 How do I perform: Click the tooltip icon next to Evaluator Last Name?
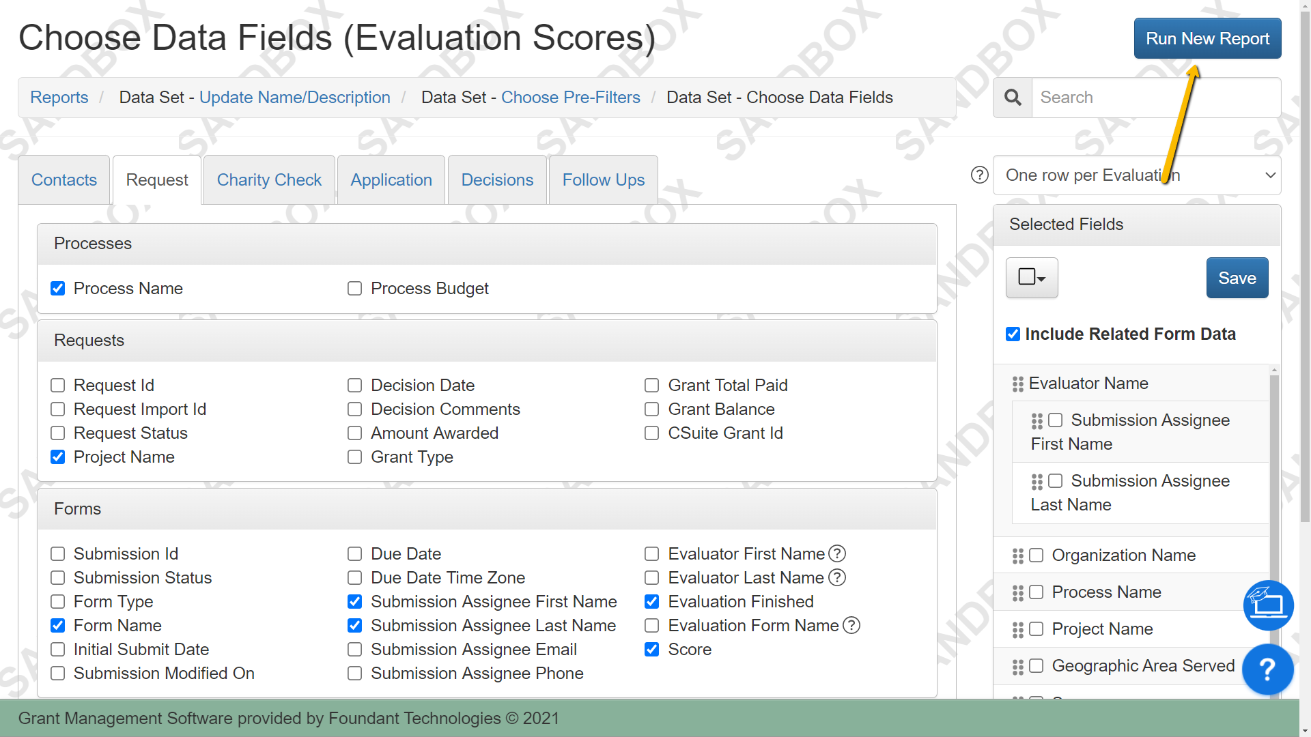click(837, 577)
